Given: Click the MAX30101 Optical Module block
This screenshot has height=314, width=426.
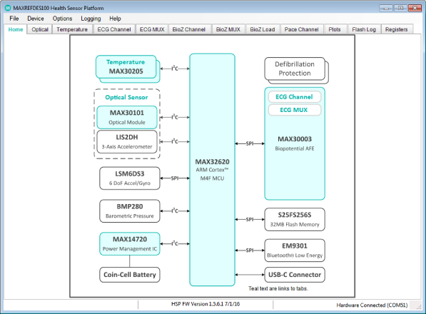Looking at the screenshot, I should click(x=127, y=117).
